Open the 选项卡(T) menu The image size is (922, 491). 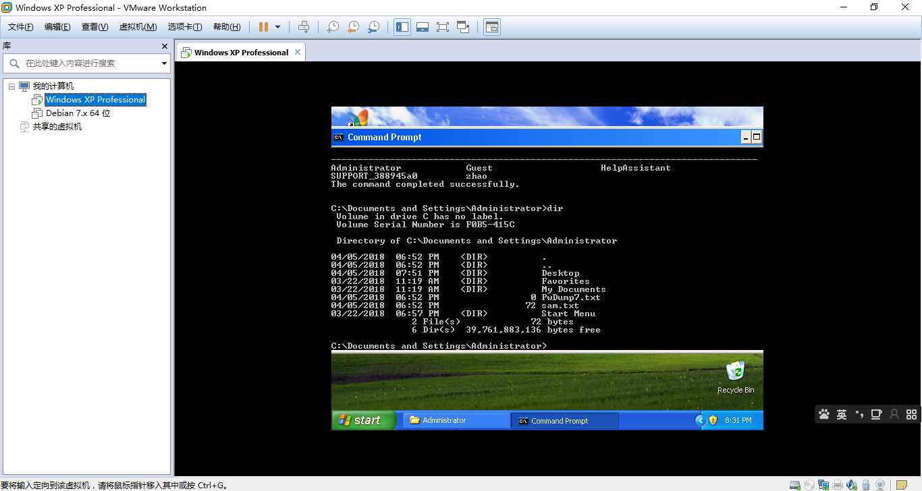(x=185, y=27)
